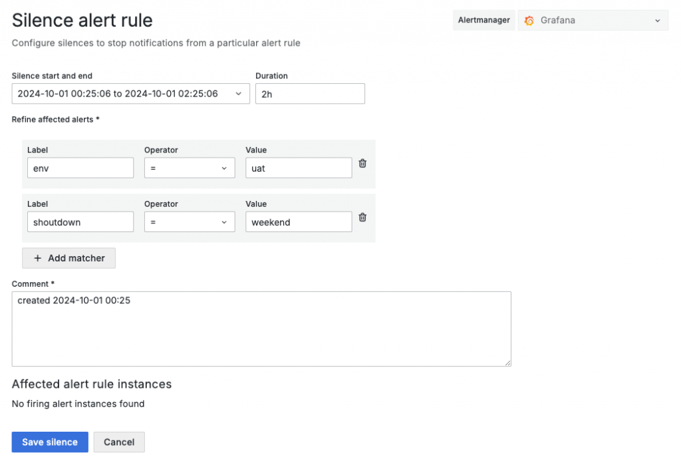681x459 pixels.
Task: Delete the env matcher with trash icon
Action: tap(362, 164)
